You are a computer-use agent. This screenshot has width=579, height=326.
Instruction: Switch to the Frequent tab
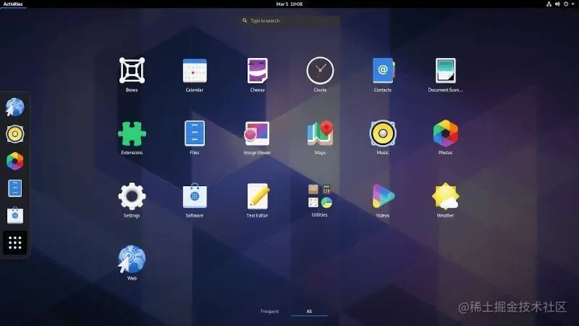(269, 312)
